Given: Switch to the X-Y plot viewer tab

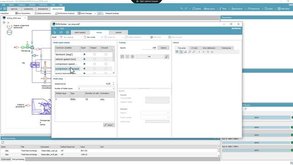Looking at the screenshot, I should [194, 48].
